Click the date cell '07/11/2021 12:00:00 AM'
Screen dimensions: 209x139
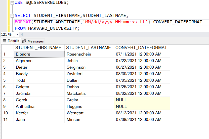coord(142,54)
